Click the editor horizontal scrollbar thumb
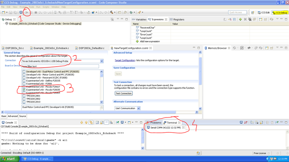 [x=90, y=112]
